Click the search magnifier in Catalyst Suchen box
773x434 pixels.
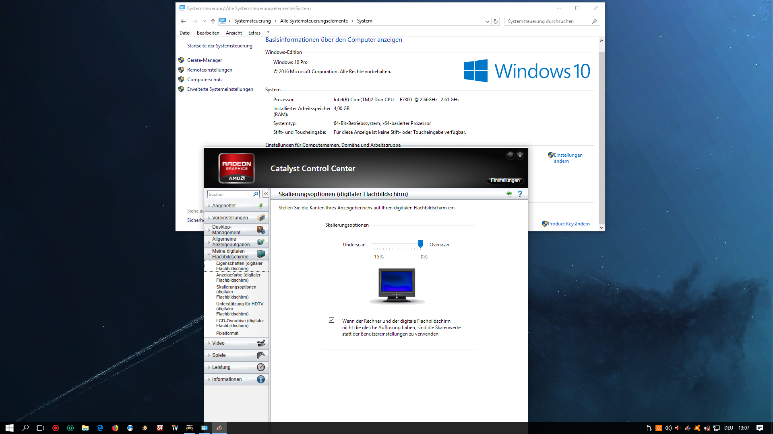(x=255, y=194)
